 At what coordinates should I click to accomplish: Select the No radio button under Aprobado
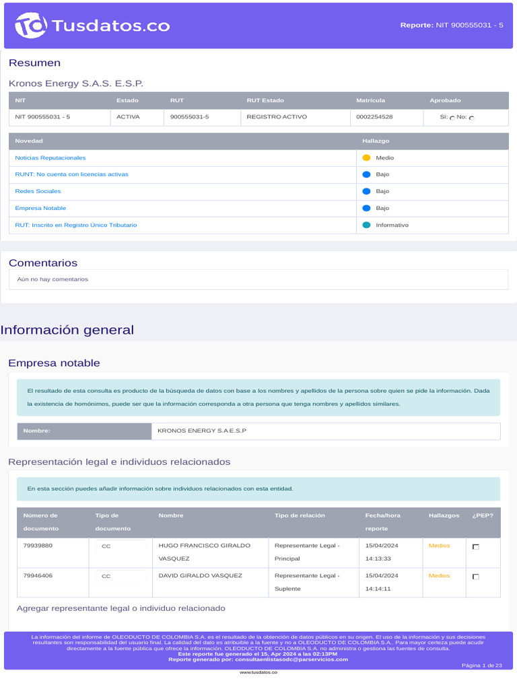pos(472,118)
